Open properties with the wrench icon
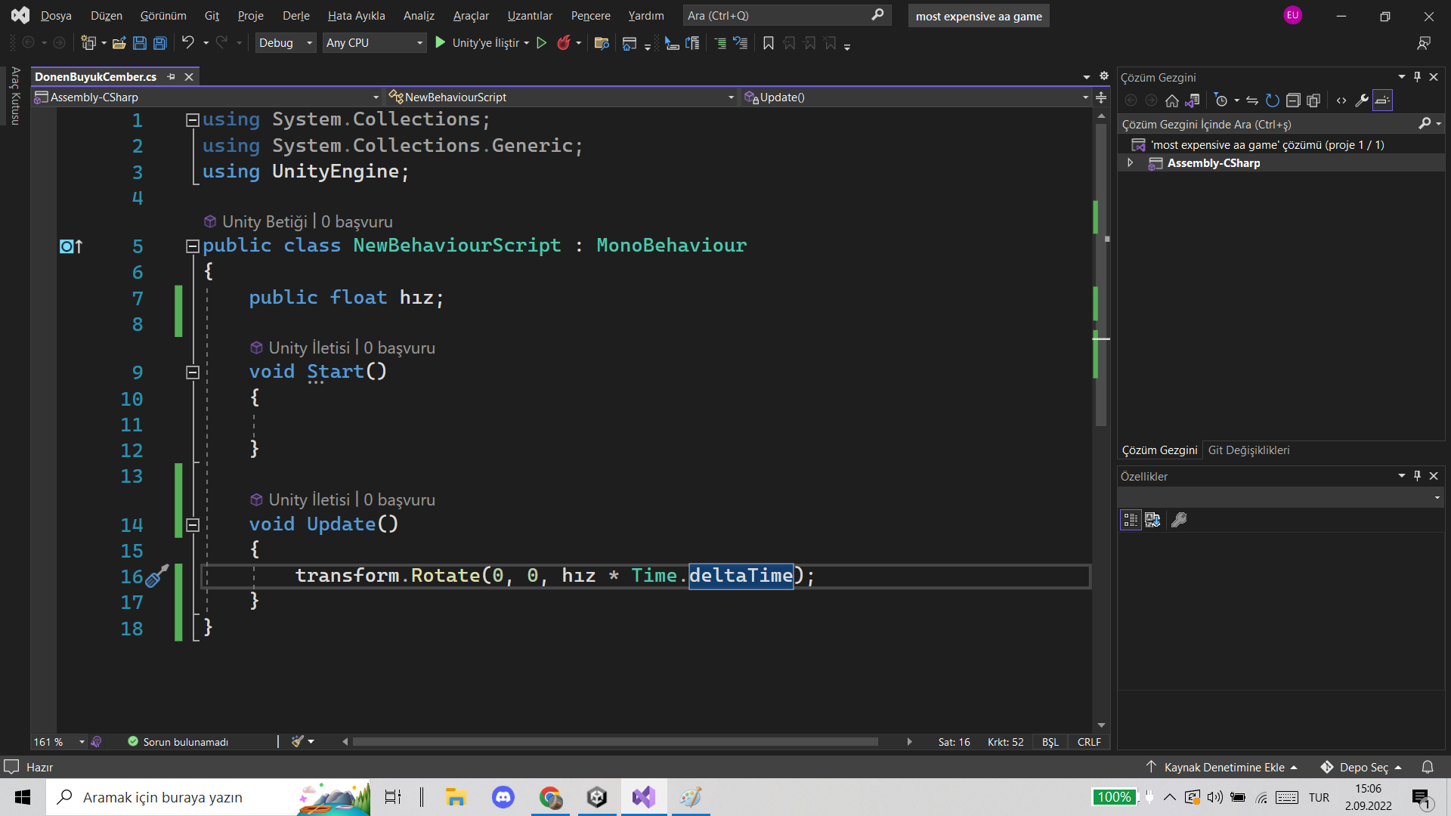 click(1362, 100)
